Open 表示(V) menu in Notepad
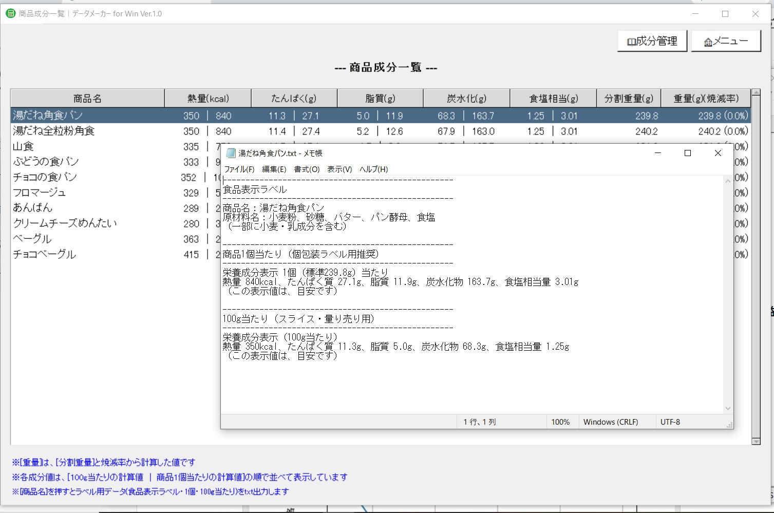This screenshot has height=513, width=774. pyautogui.click(x=339, y=169)
